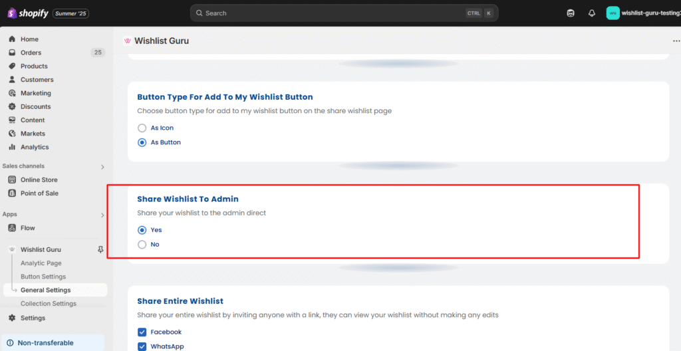Click the Discounts badge icon
Viewport: 681px width, 351px height.
12,106
